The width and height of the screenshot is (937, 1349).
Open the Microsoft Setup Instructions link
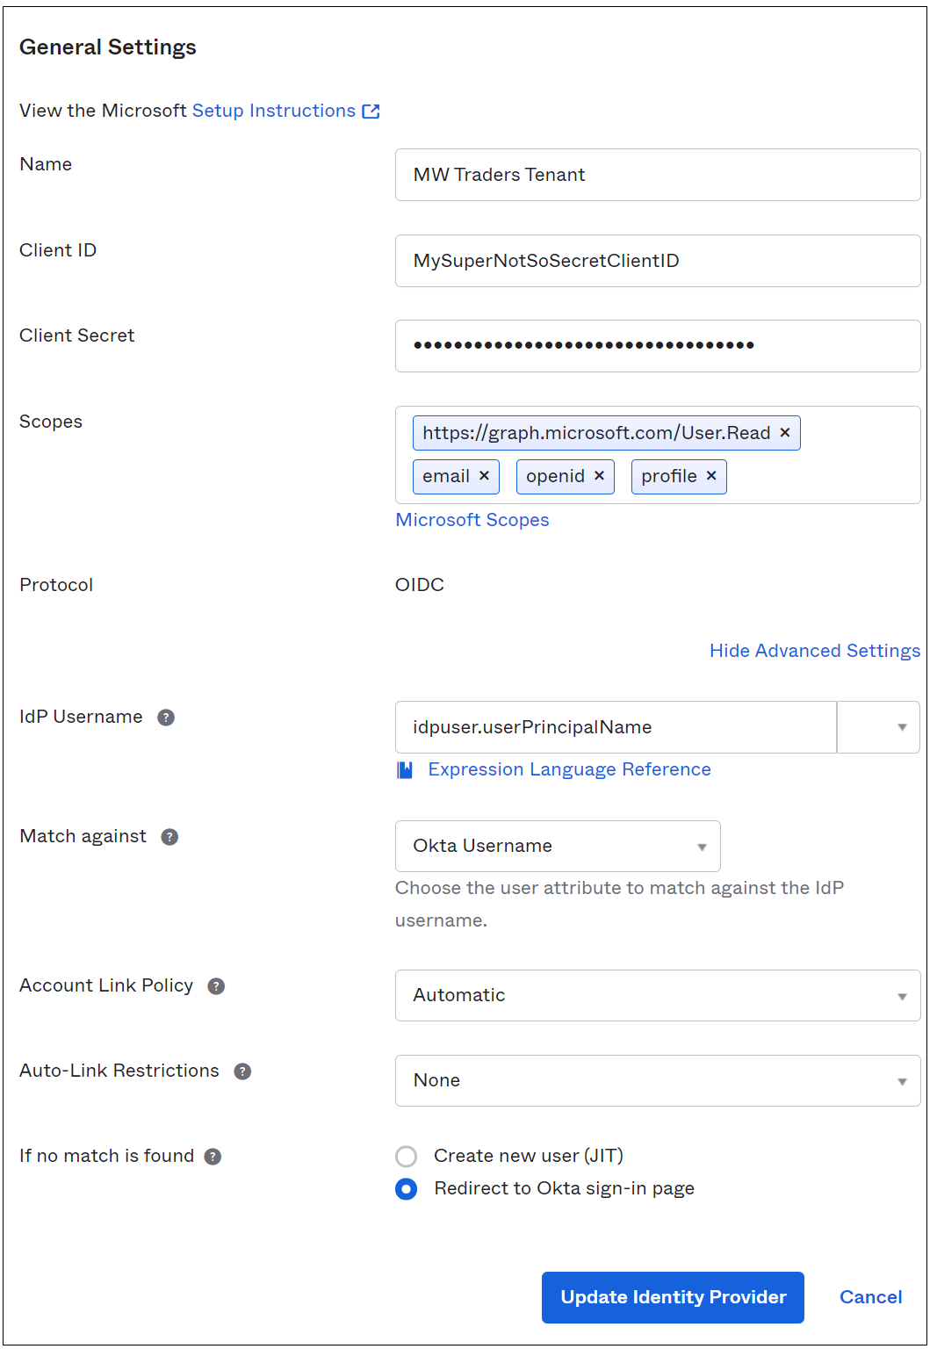274,111
